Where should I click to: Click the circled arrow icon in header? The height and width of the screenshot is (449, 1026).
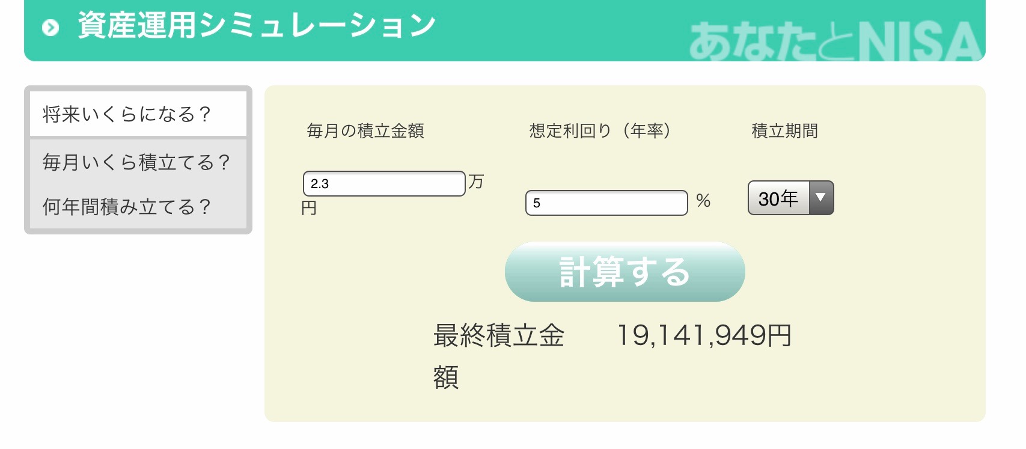(x=50, y=28)
